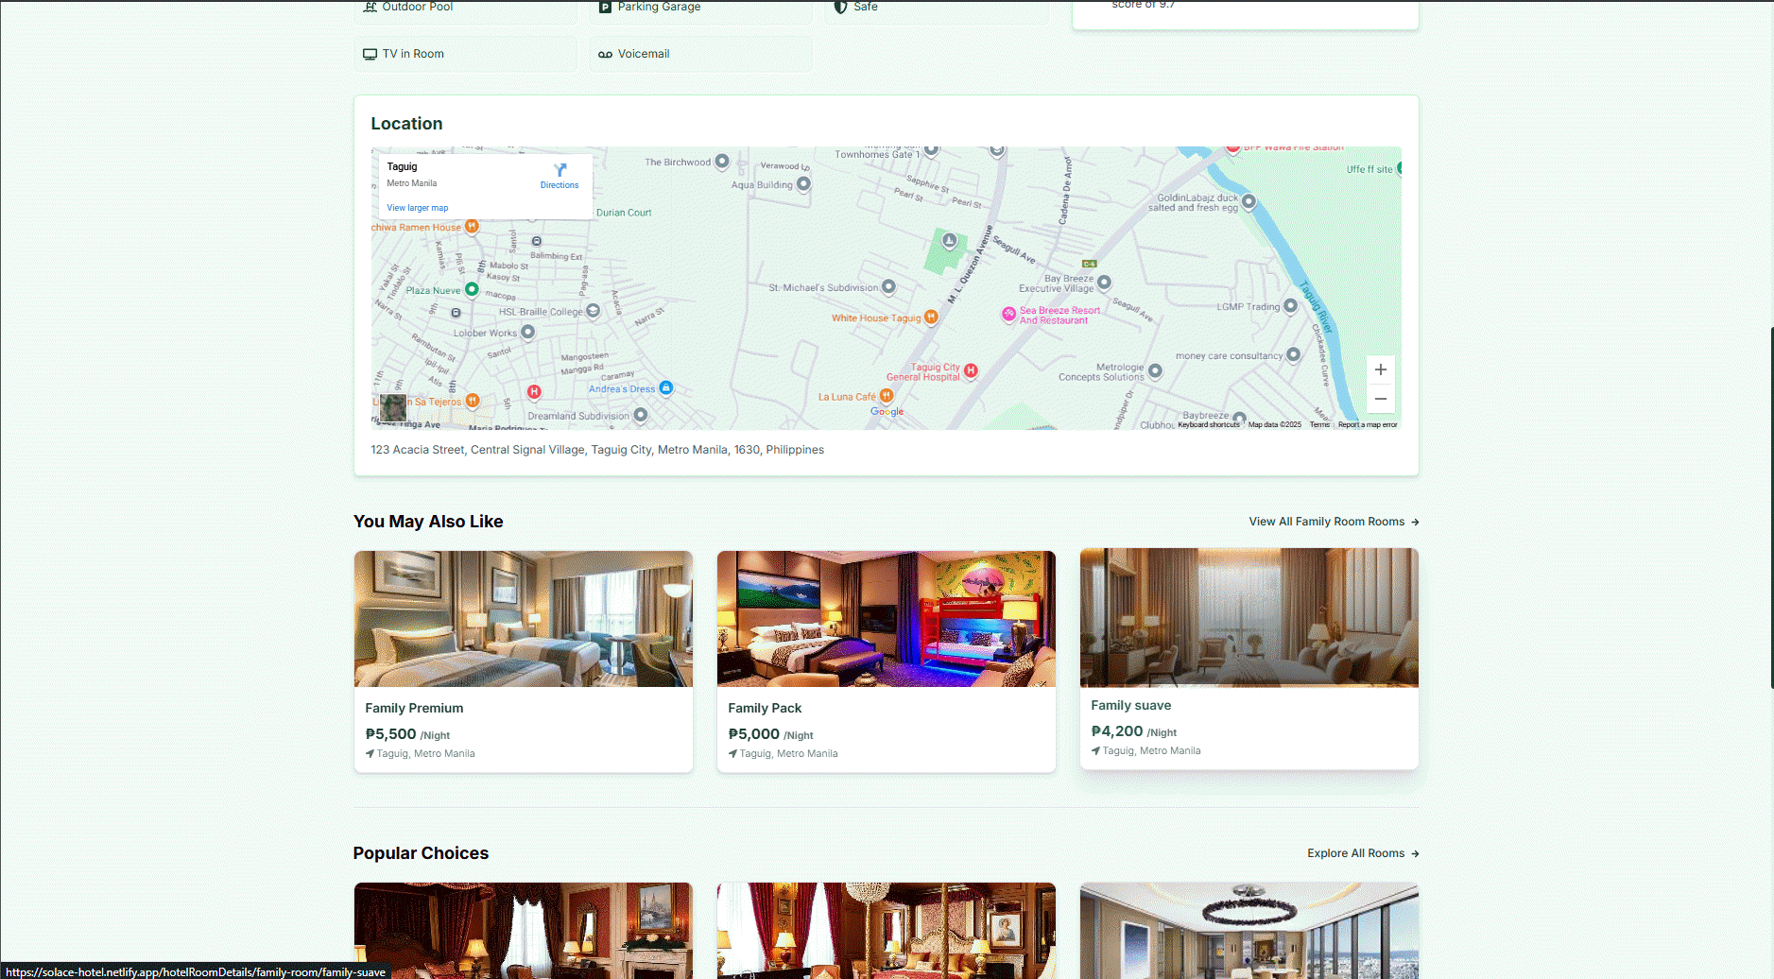Select St. Michael's Subdivision map pin
Image resolution: width=1774 pixels, height=979 pixels.
[x=888, y=286]
